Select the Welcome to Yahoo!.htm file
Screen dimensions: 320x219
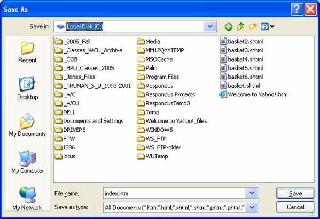[x=253, y=94]
